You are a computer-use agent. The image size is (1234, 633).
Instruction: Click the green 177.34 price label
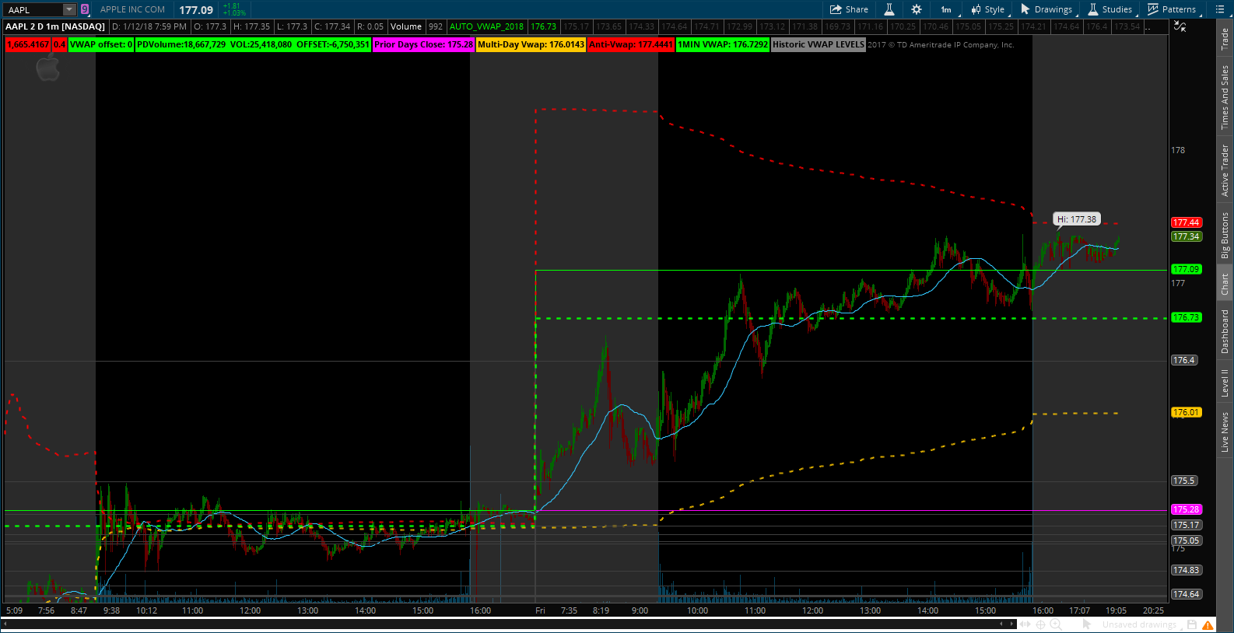(x=1187, y=236)
